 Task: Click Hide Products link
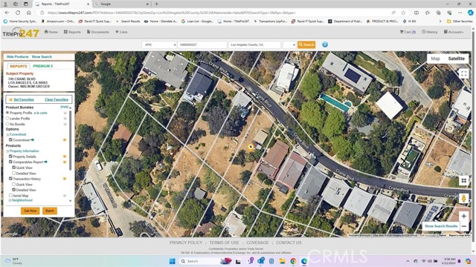17,56
